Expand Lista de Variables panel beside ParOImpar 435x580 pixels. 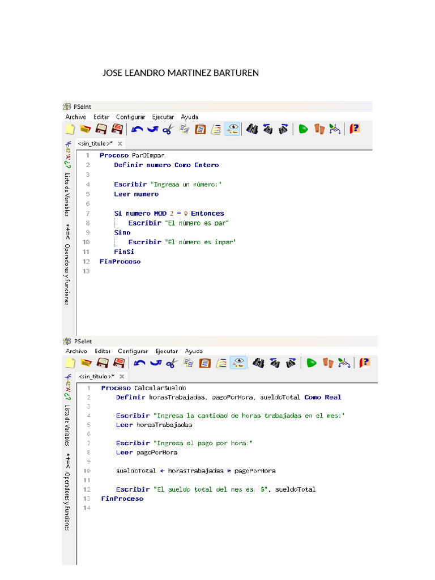[x=67, y=194]
